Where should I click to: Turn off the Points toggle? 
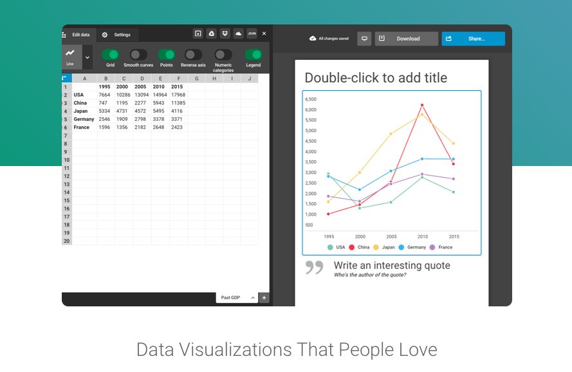coord(166,55)
